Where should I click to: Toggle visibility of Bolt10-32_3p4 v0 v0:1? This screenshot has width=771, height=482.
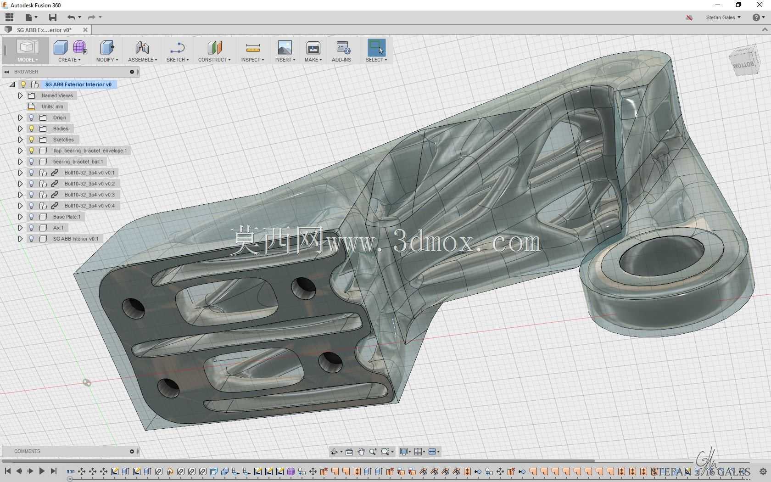pos(32,173)
